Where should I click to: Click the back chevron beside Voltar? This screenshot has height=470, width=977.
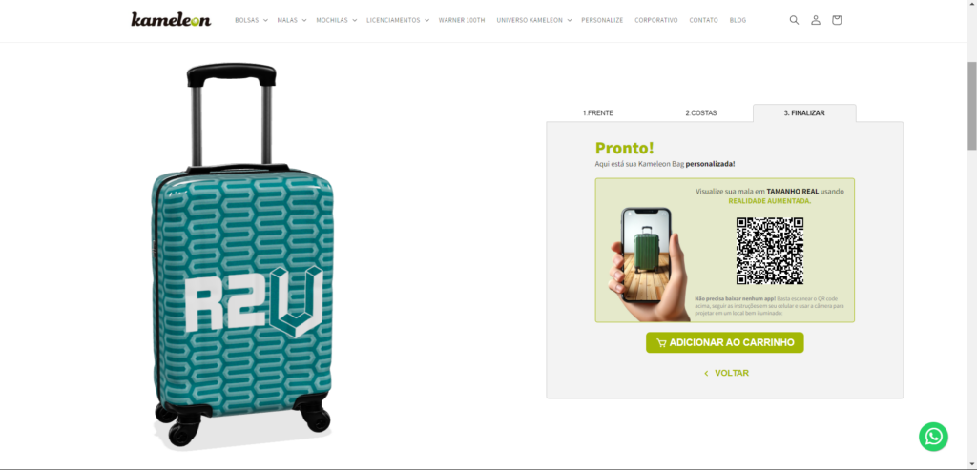pos(706,374)
